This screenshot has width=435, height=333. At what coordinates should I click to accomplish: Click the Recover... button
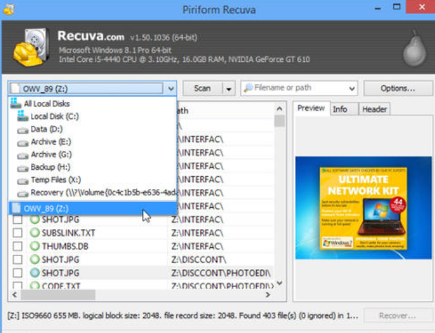coord(398,316)
